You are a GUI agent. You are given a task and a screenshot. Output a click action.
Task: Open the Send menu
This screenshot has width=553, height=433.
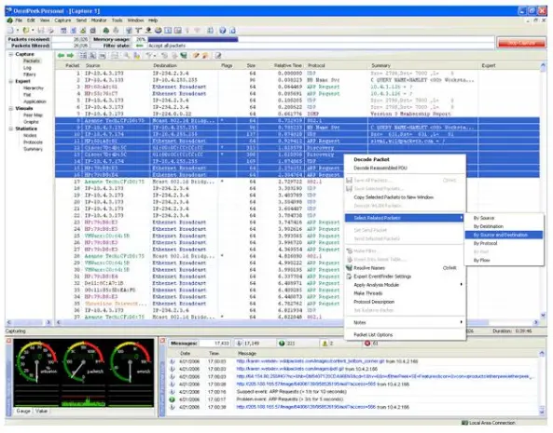click(81, 20)
